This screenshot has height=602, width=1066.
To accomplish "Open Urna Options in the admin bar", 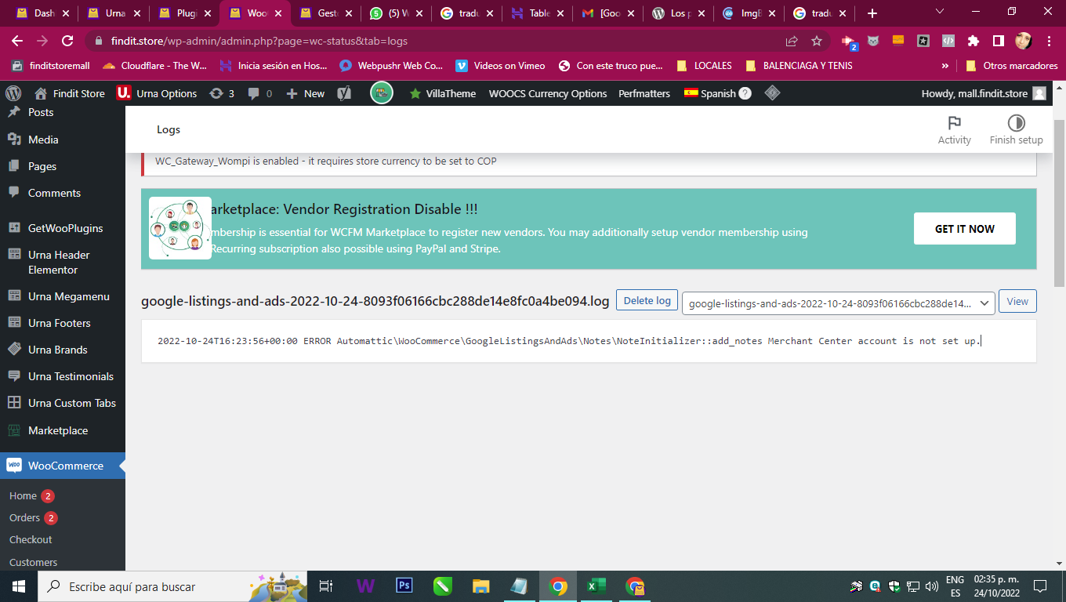I will pos(157,93).
